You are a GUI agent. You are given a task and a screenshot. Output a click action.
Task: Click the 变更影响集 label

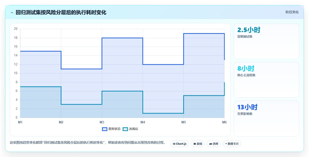click(x=245, y=114)
